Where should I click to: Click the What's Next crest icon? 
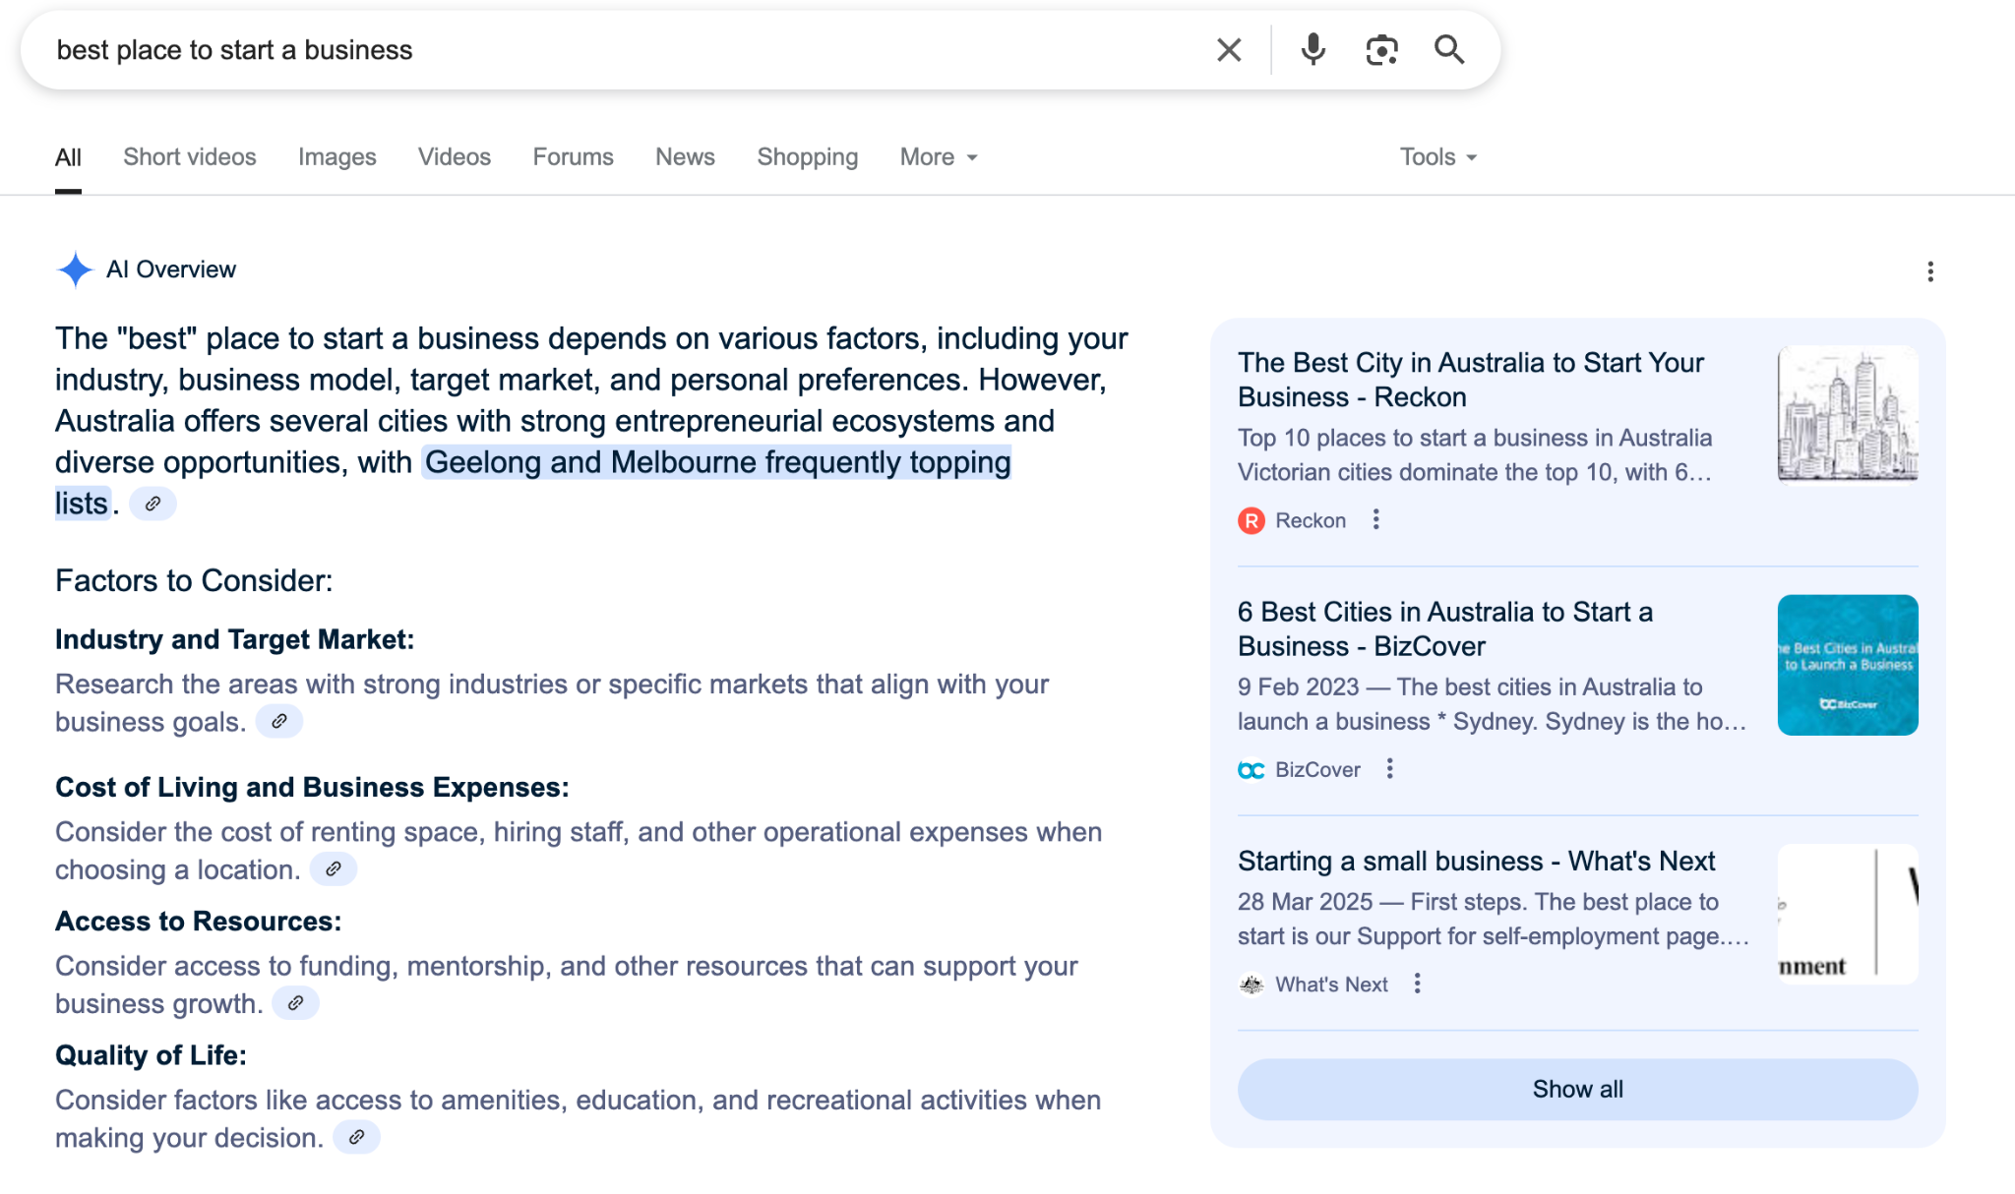pyautogui.click(x=1252, y=985)
